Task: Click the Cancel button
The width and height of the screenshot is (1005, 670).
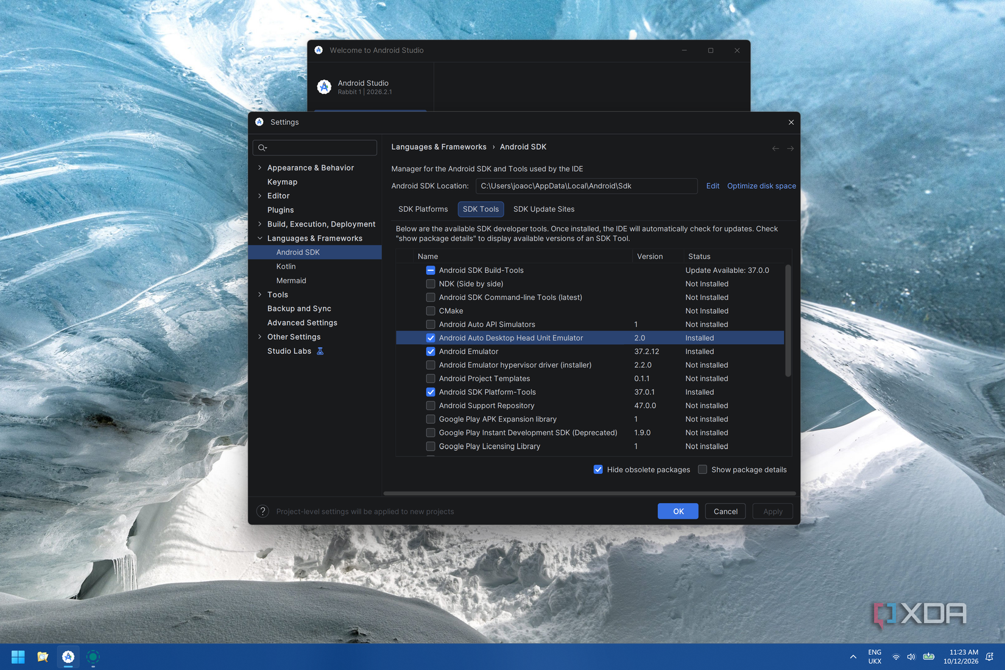Action: pyautogui.click(x=725, y=512)
